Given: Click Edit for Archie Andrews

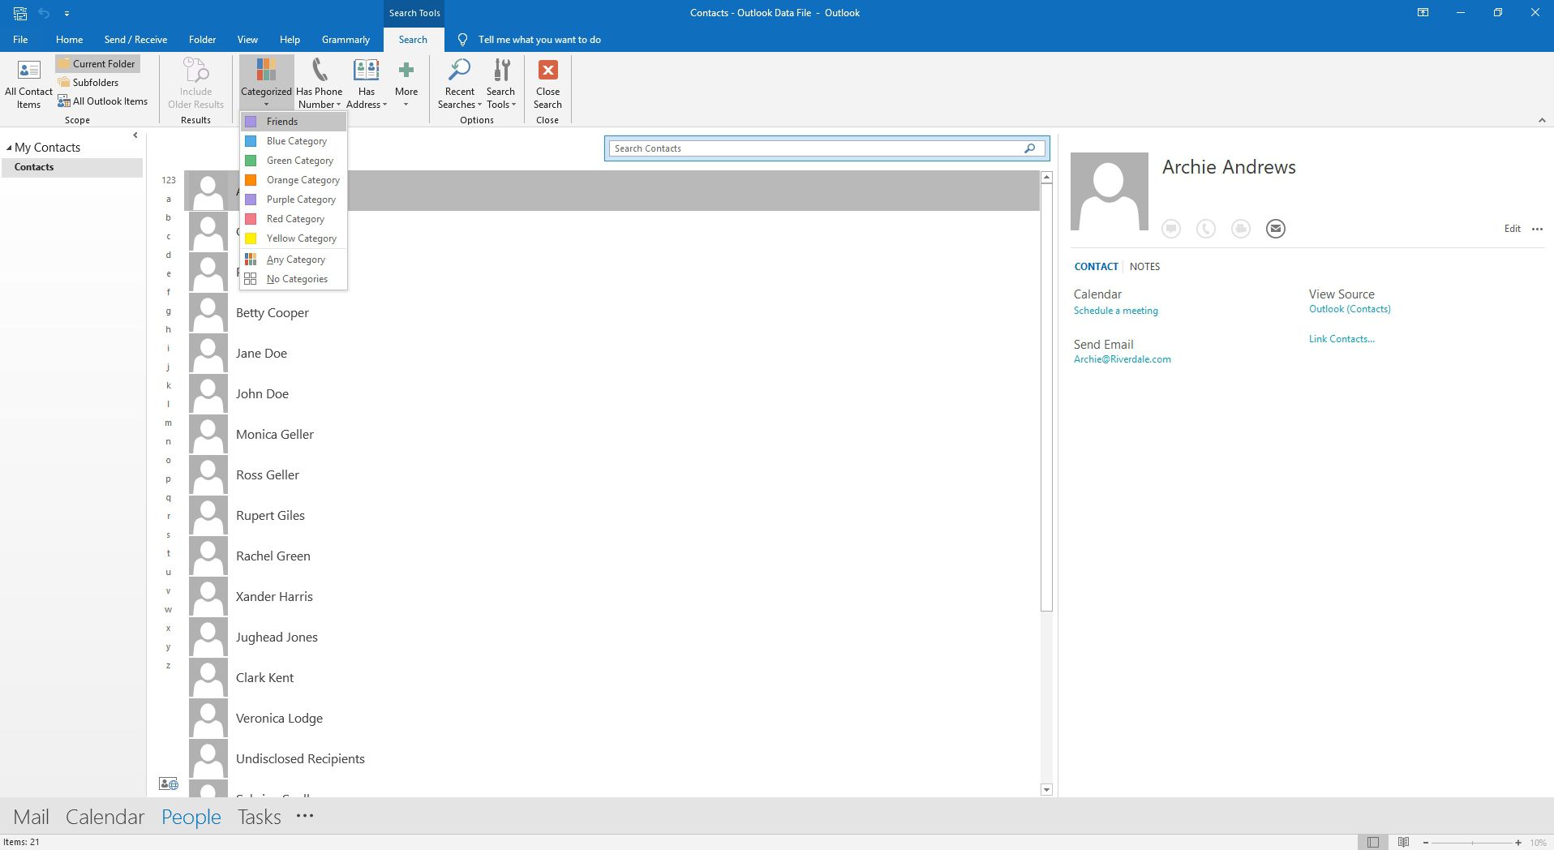Looking at the screenshot, I should pyautogui.click(x=1512, y=229).
